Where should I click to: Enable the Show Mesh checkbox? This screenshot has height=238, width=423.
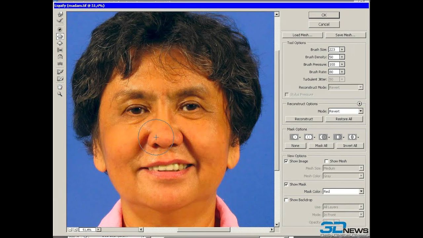[327, 161]
